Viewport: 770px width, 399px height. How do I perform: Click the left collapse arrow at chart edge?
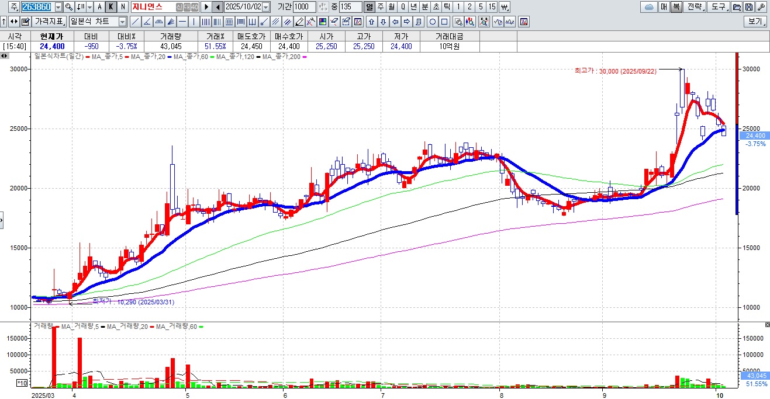(x=2, y=221)
